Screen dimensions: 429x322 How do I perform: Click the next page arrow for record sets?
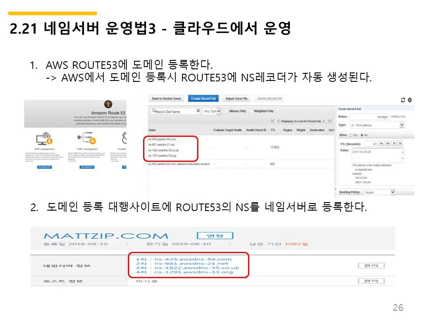(324, 121)
